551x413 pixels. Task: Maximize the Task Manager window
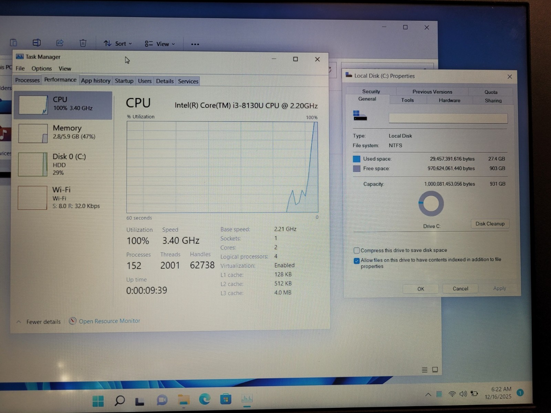[295, 59]
